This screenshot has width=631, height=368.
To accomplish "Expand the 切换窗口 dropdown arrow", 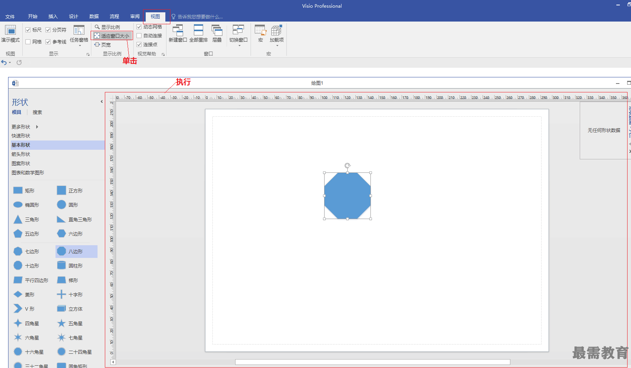I will point(239,46).
